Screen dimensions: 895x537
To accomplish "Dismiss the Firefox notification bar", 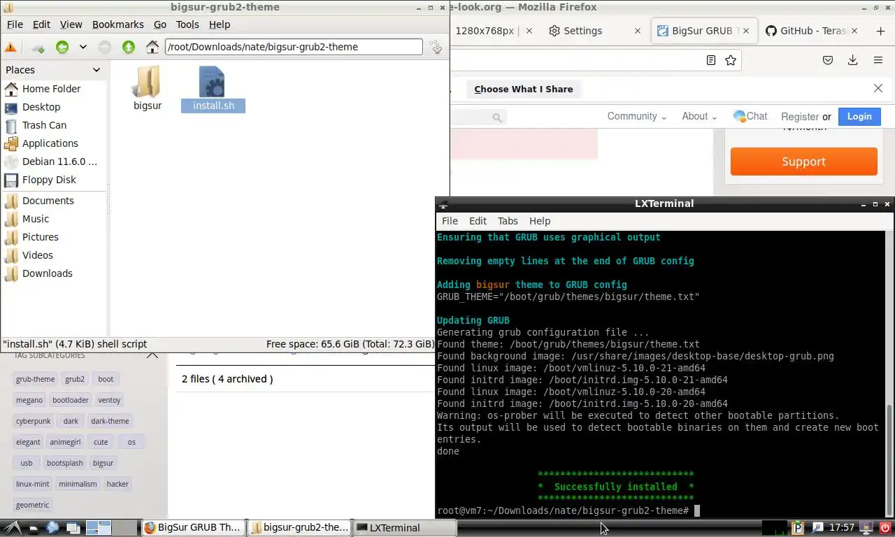I will coord(878,88).
